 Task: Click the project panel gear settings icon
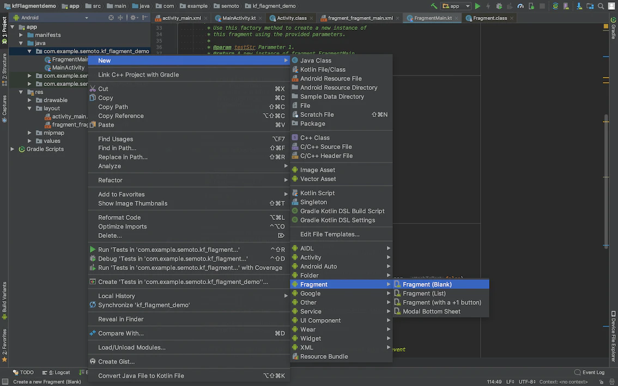point(133,18)
